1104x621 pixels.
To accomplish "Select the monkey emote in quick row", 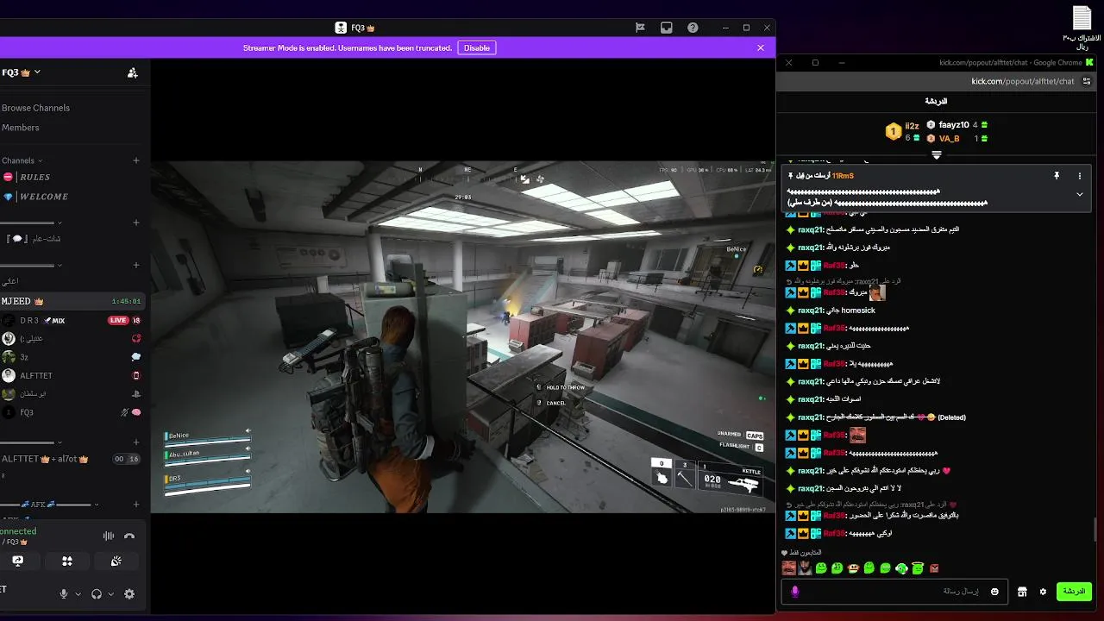I will click(853, 568).
